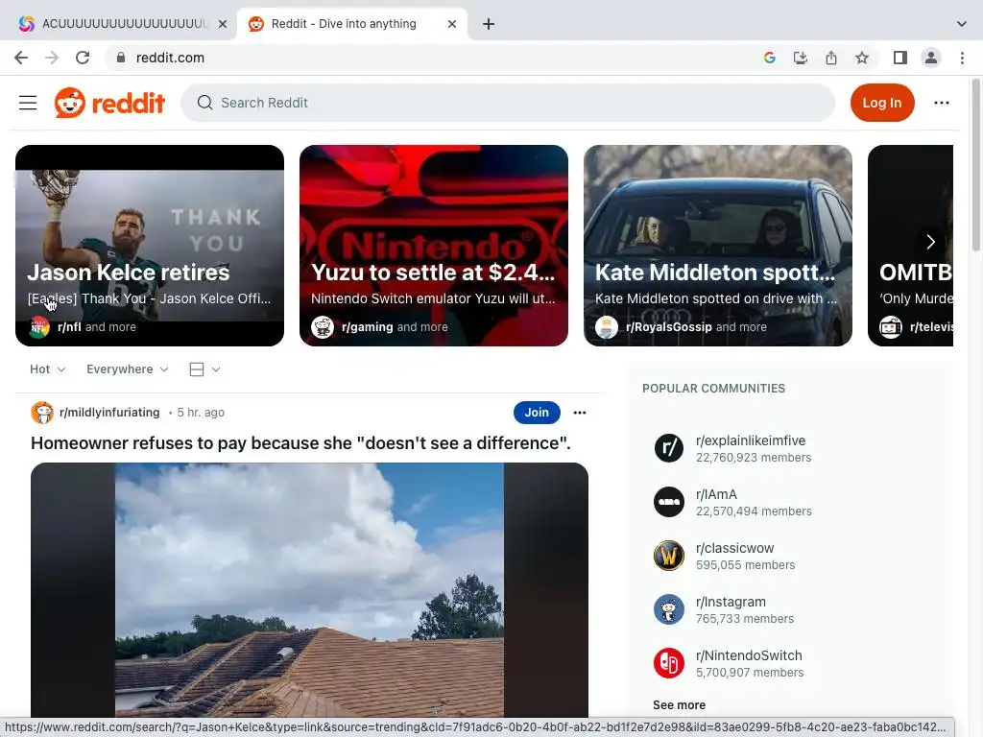Screen dimensions: 983x737
Task: Open a new browser tab
Action: tap(489, 24)
